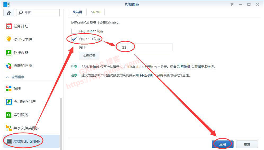This screenshot has height=150, width=264.
Task: Click the 搜索 search box
Action: coord(38,13)
